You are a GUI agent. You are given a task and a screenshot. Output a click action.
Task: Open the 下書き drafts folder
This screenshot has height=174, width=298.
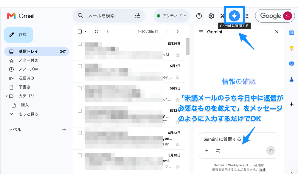tap(24, 87)
